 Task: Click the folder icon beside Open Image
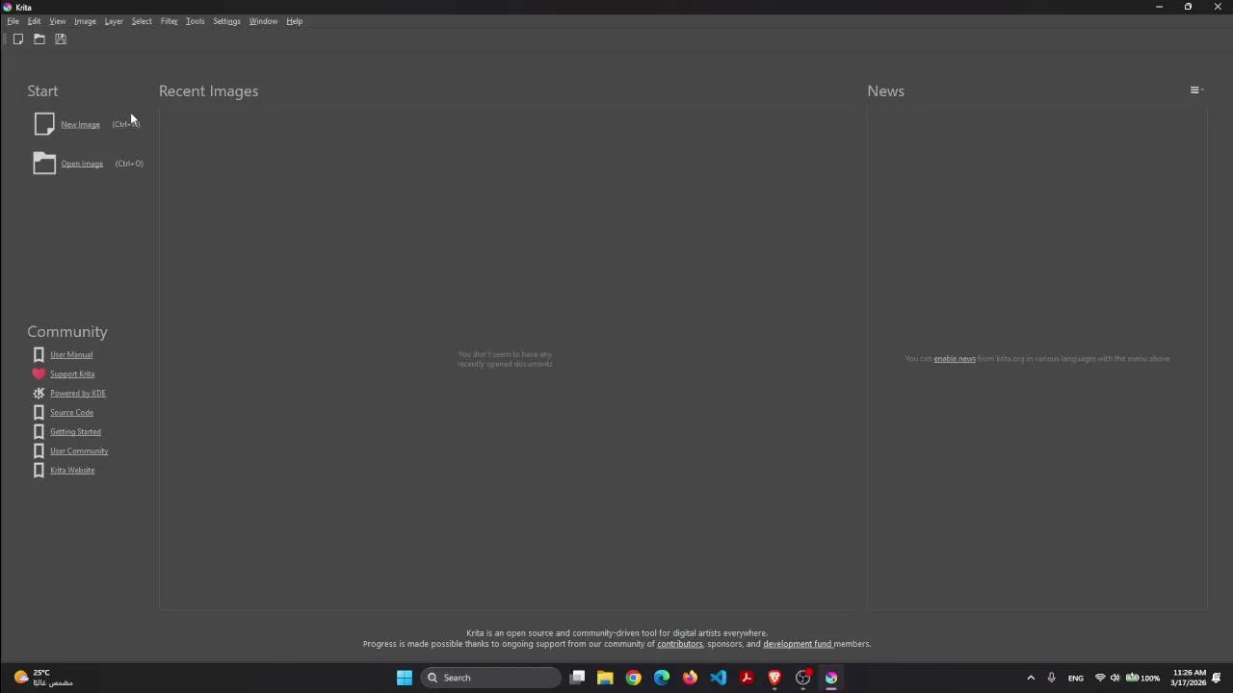(44, 164)
